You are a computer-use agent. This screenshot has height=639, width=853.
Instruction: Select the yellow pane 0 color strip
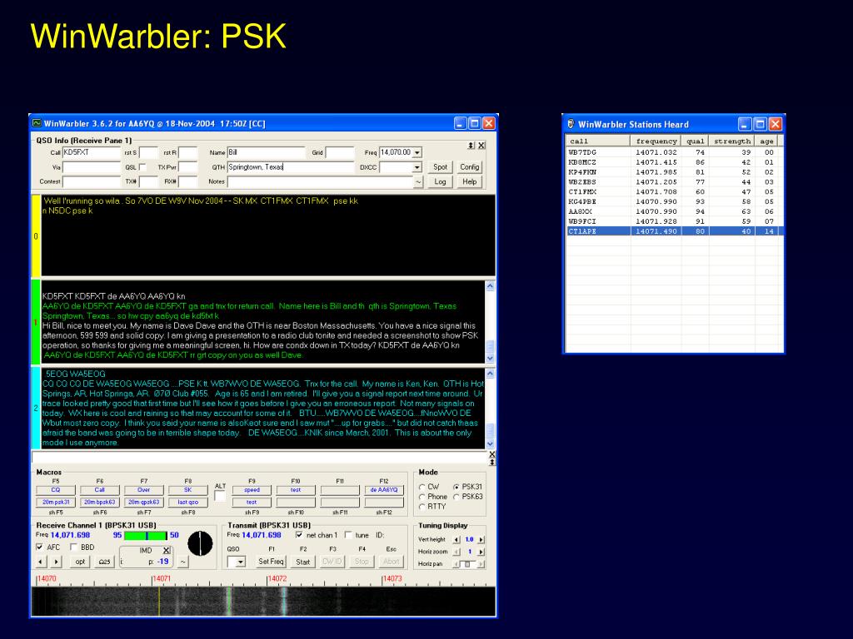[36, 235]
